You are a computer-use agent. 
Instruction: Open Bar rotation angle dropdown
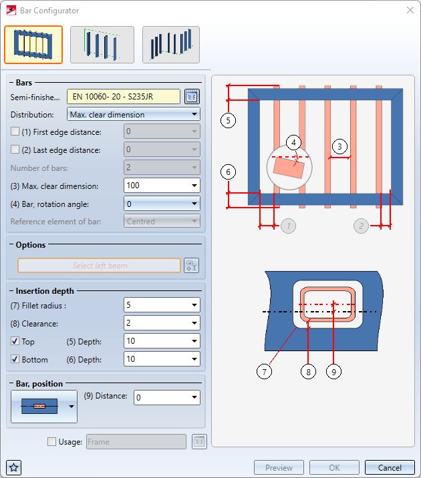click(x=194, y=204)
